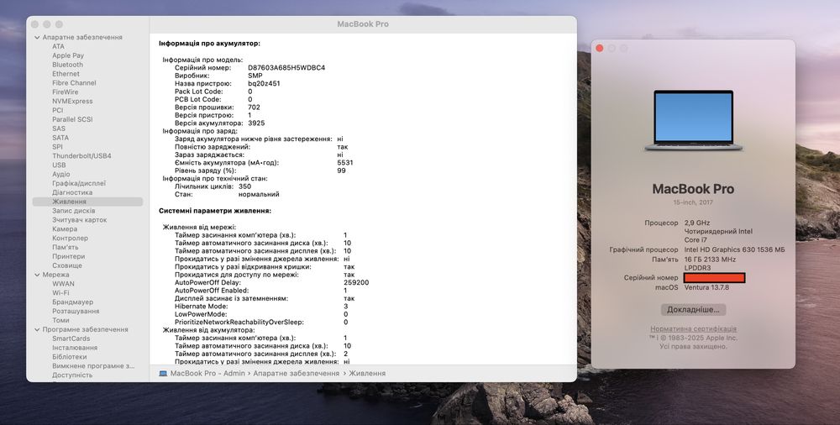
Task: Click the battery capacity value 5531
Action: [345, 163]
